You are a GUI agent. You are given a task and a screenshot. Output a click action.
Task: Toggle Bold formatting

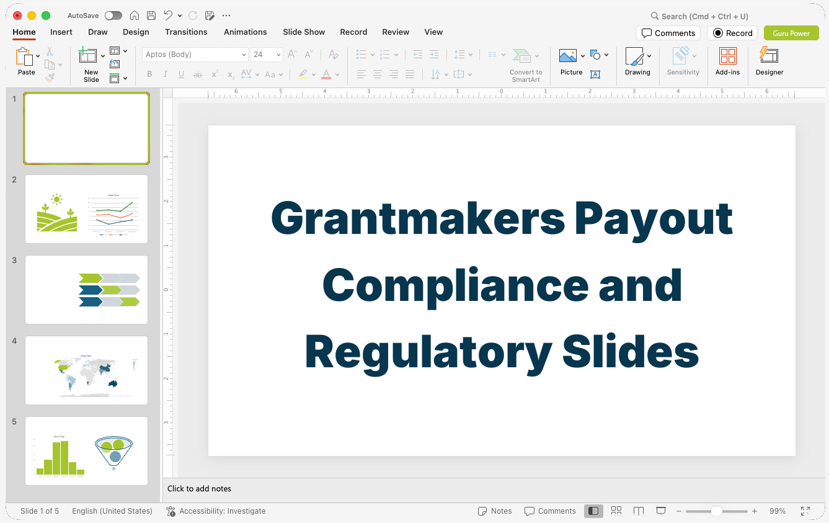(x=149, y=74)
